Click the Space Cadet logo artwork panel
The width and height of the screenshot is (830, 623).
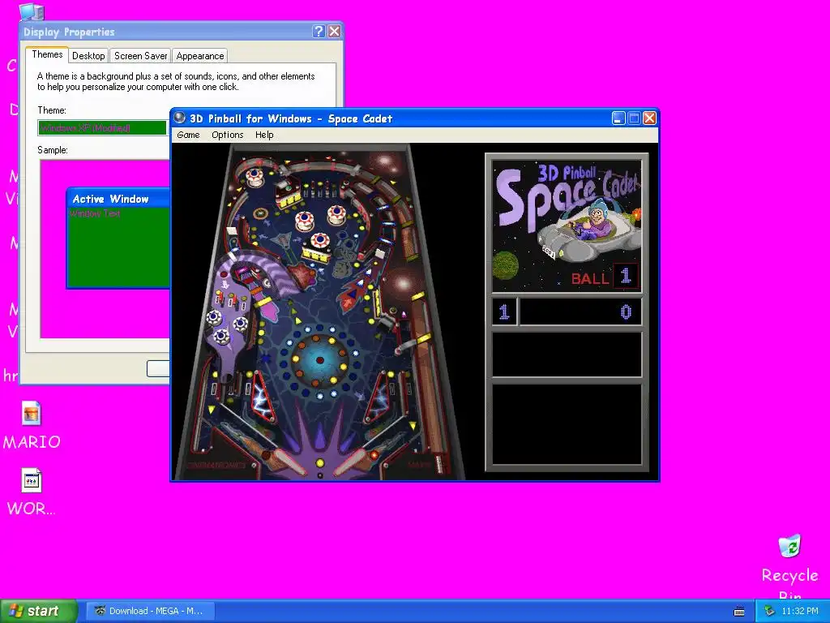[x=567, y=226]
